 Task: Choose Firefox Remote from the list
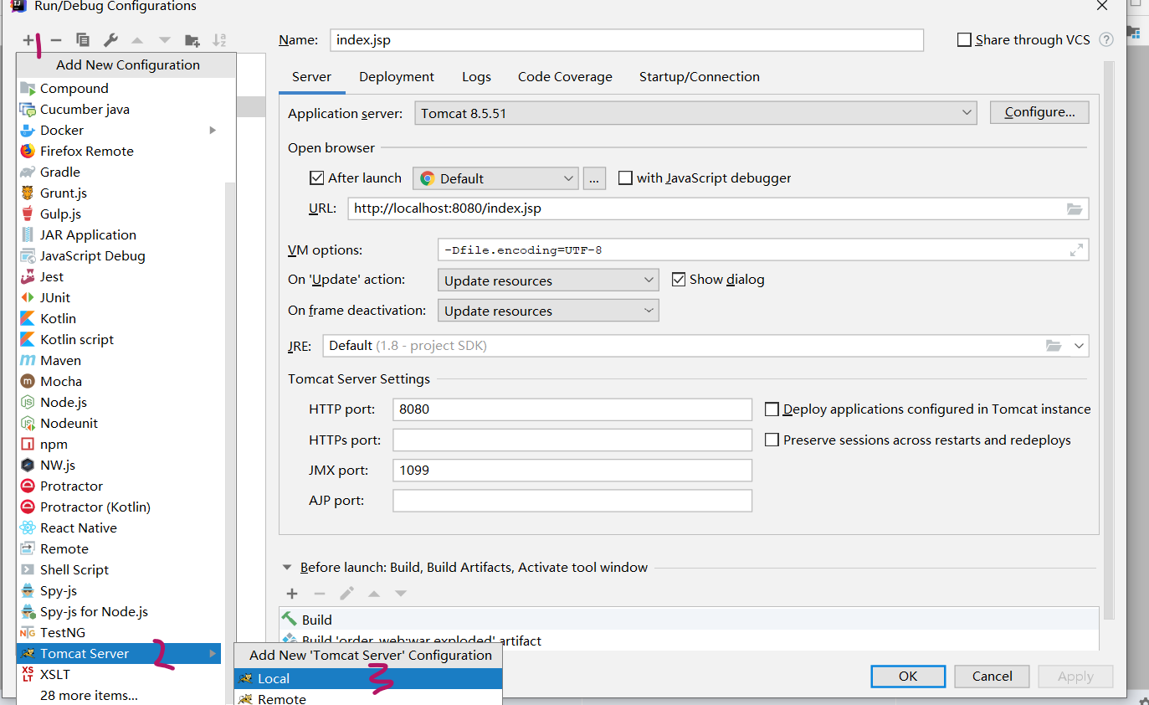click(86, 151)
